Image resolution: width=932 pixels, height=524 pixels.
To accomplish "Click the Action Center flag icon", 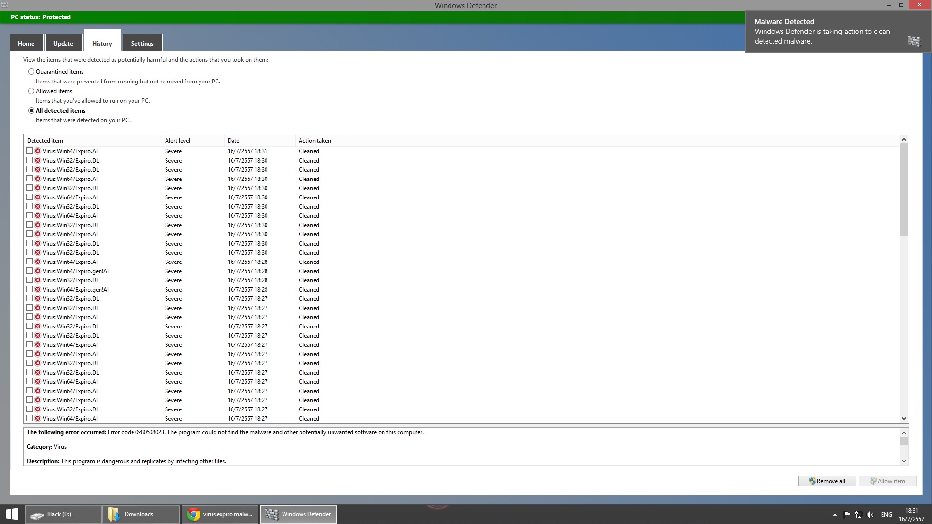I will click(847, 515).
